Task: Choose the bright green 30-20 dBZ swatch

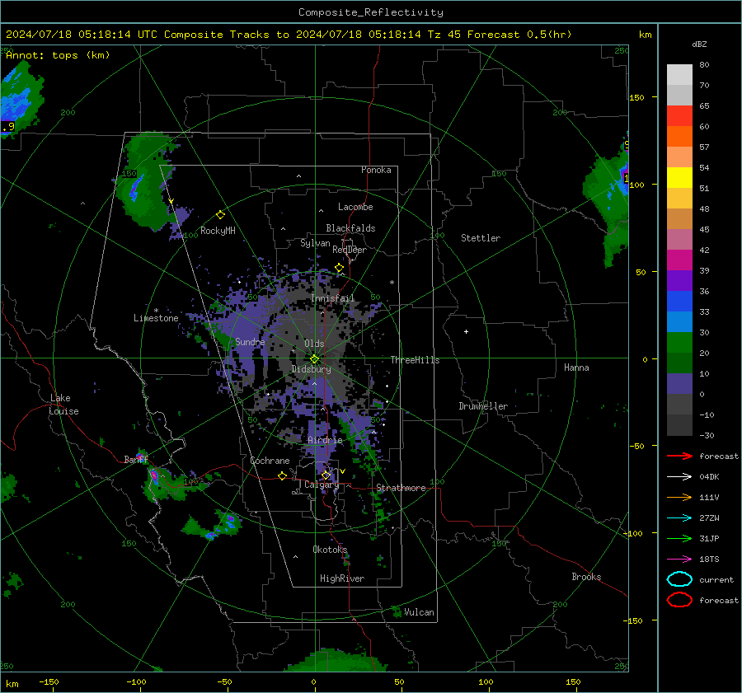Action: point(679,343)
